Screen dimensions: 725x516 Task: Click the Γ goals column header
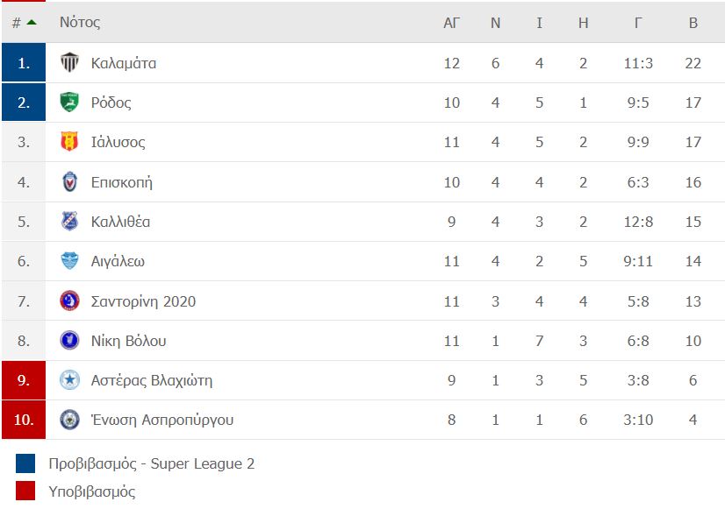[637, 23]
